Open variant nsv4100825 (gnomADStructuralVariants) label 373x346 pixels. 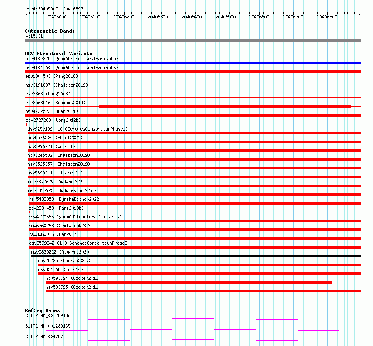click(72, 59)
